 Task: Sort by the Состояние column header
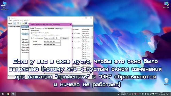pos(75,29)
